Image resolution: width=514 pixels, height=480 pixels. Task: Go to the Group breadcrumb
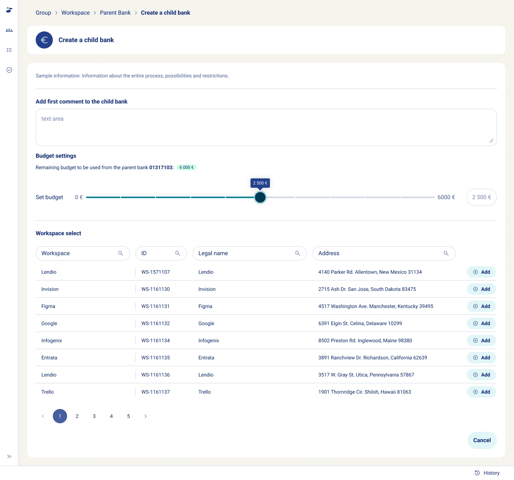pos(43,13)
